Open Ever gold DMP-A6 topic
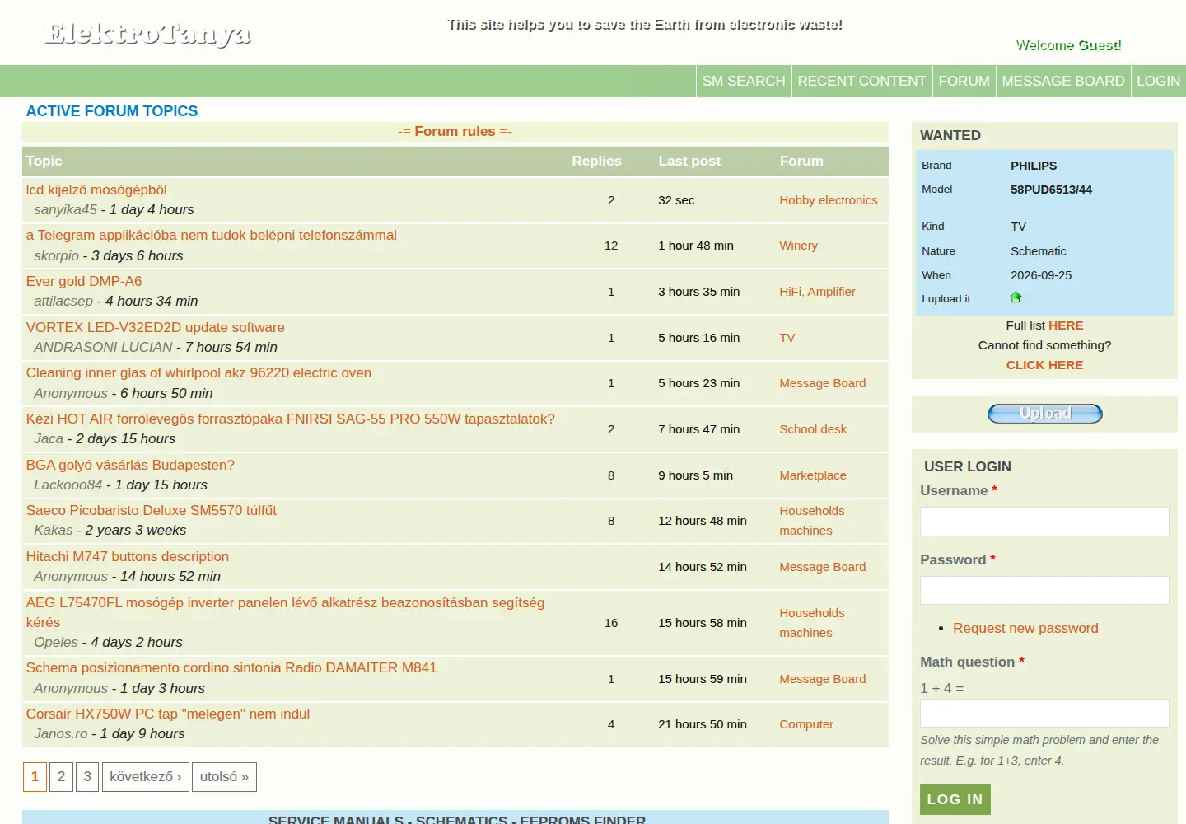This screenshot has width=1186, height=824. pyautogui.click(x=84, y=281)
